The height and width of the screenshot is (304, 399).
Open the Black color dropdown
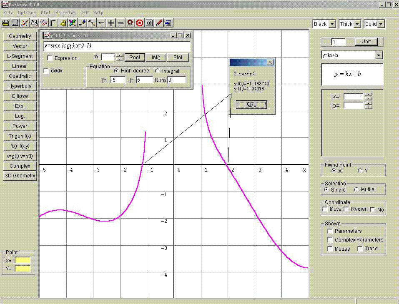point(332,24)
